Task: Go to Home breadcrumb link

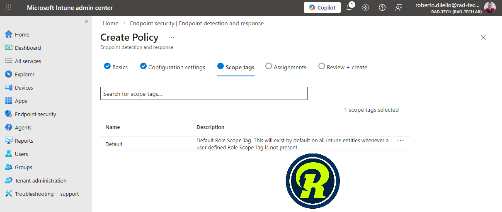Action: click(111, 23)
